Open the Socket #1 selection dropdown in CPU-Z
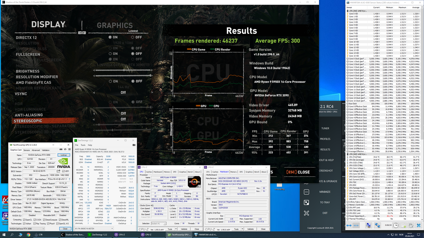The height and width of the screenshot is (238, 424). click(165, 223)
